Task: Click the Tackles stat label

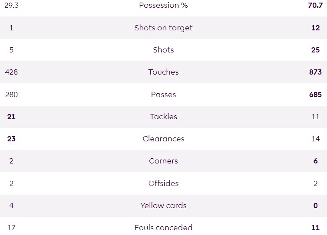Action: [163, 117]
